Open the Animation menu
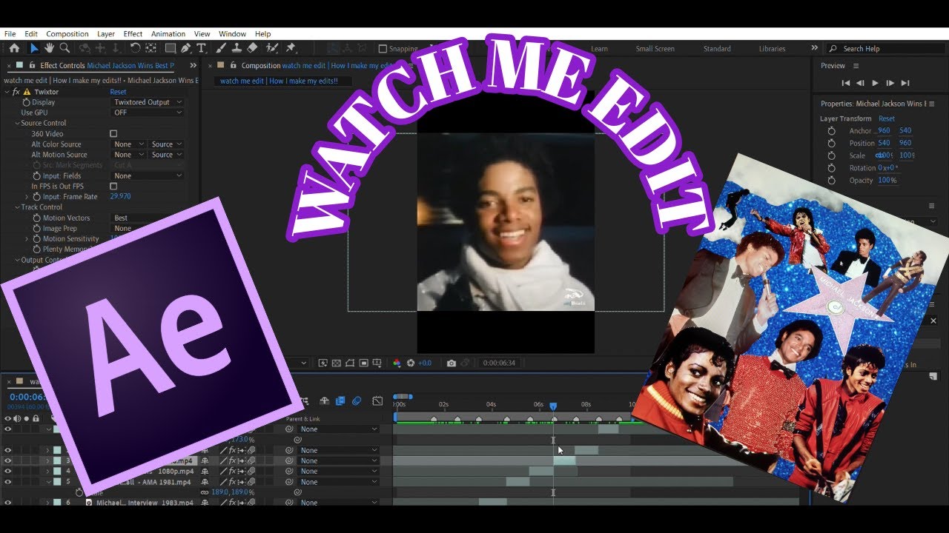The width and height of the screenshot is (949, 533). [x=168, y=34]
